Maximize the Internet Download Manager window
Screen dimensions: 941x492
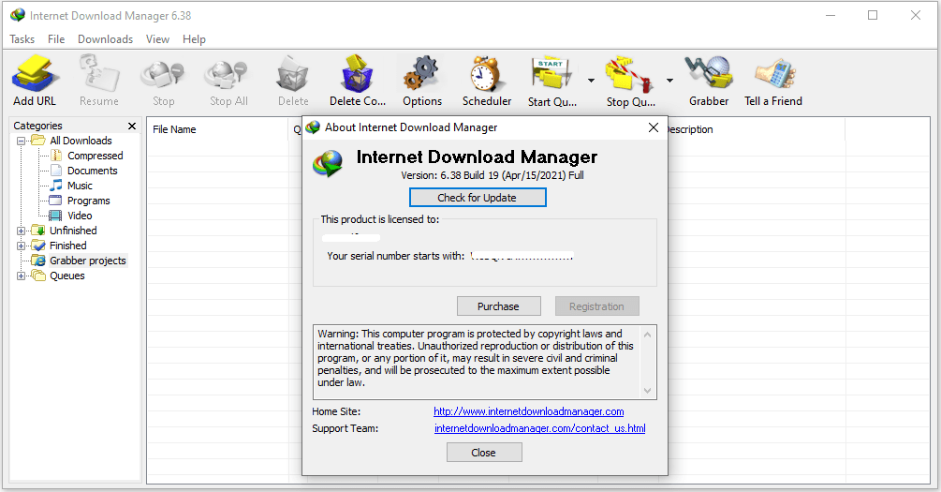(x=873, y=16)
